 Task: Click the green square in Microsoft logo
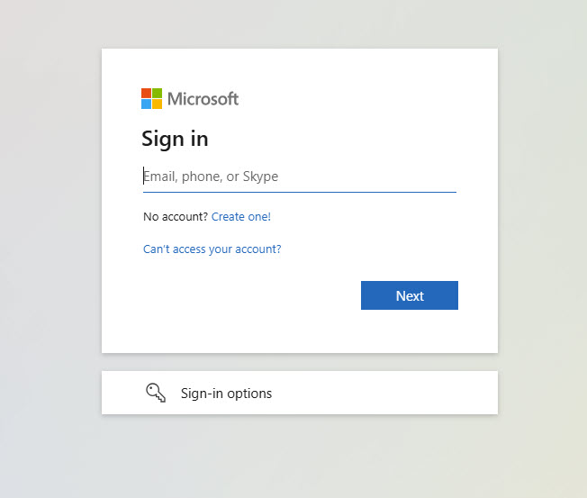point(158,94)
